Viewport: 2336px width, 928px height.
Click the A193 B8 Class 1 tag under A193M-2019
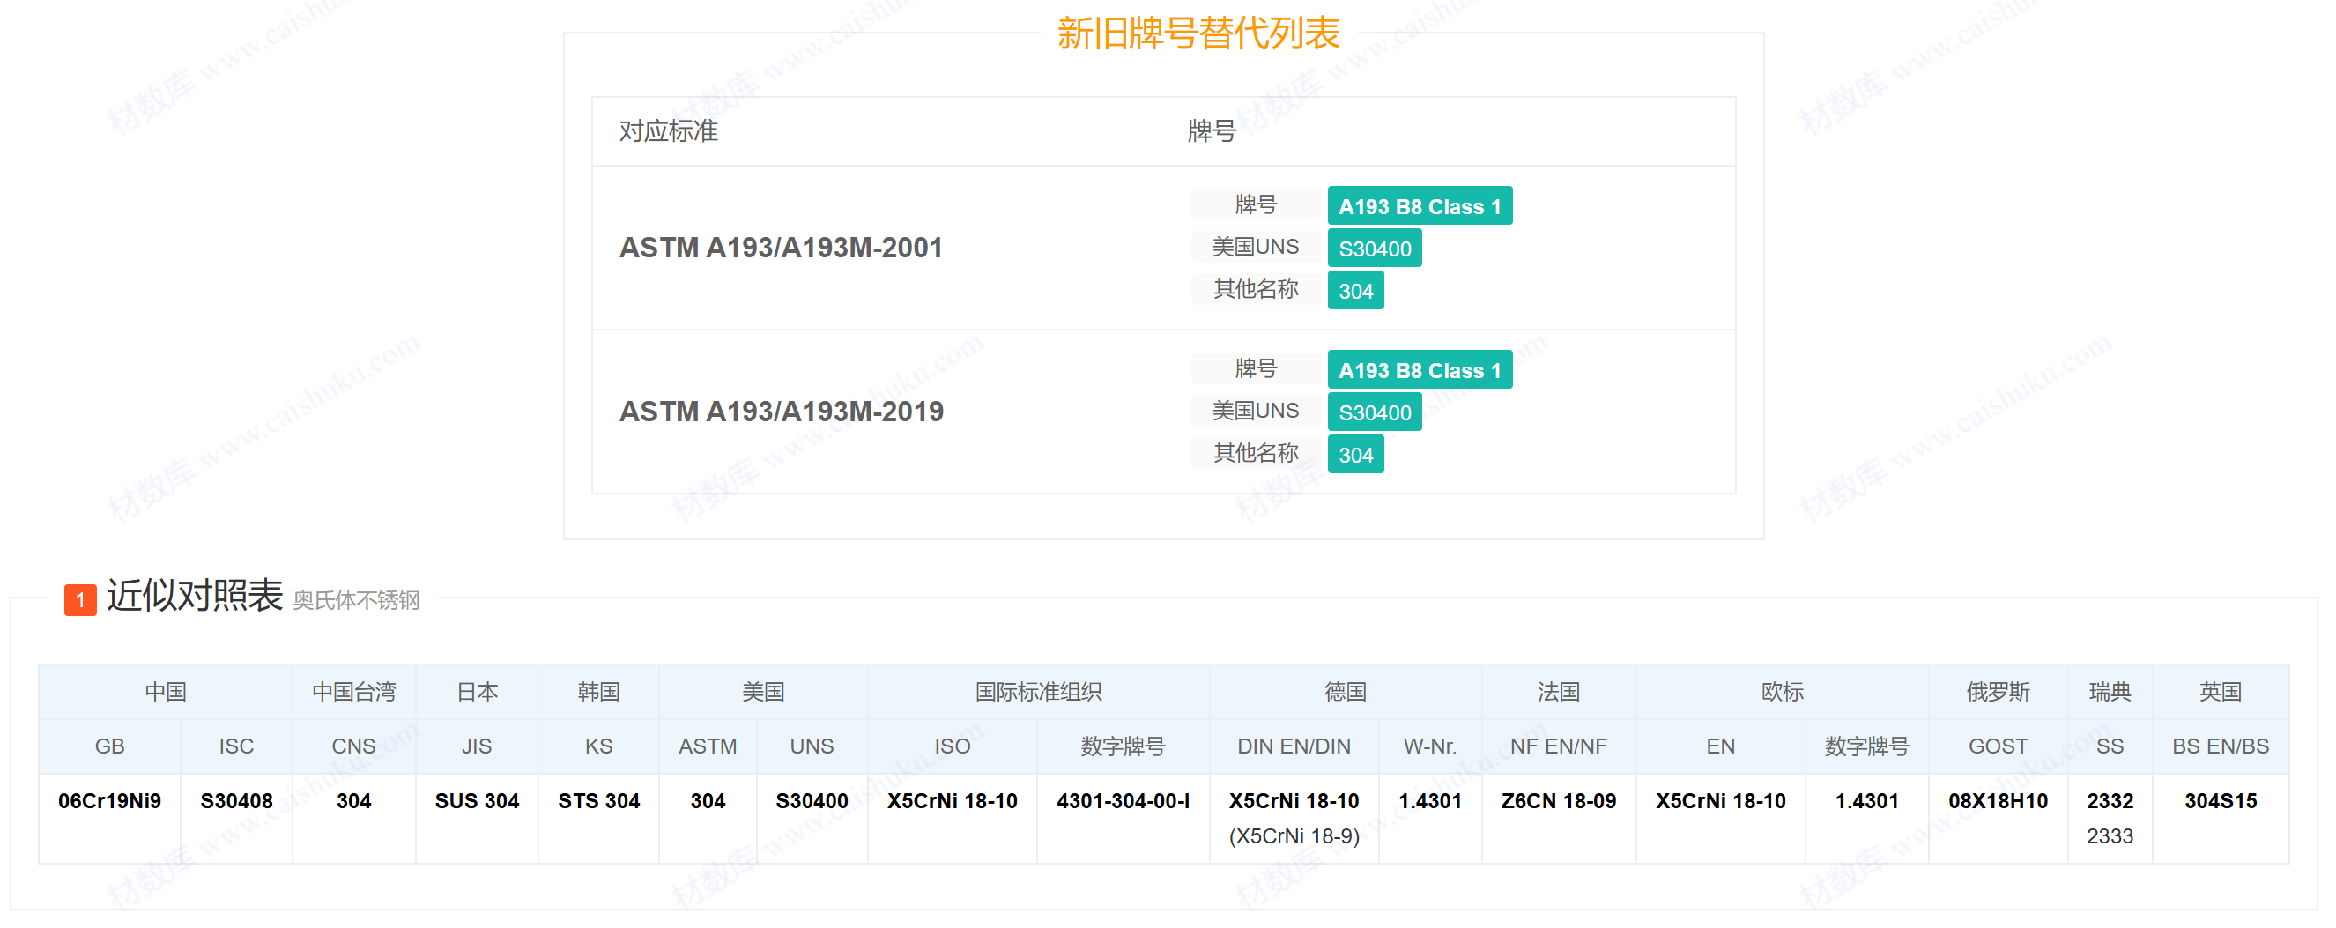[x=1420, y=370]
